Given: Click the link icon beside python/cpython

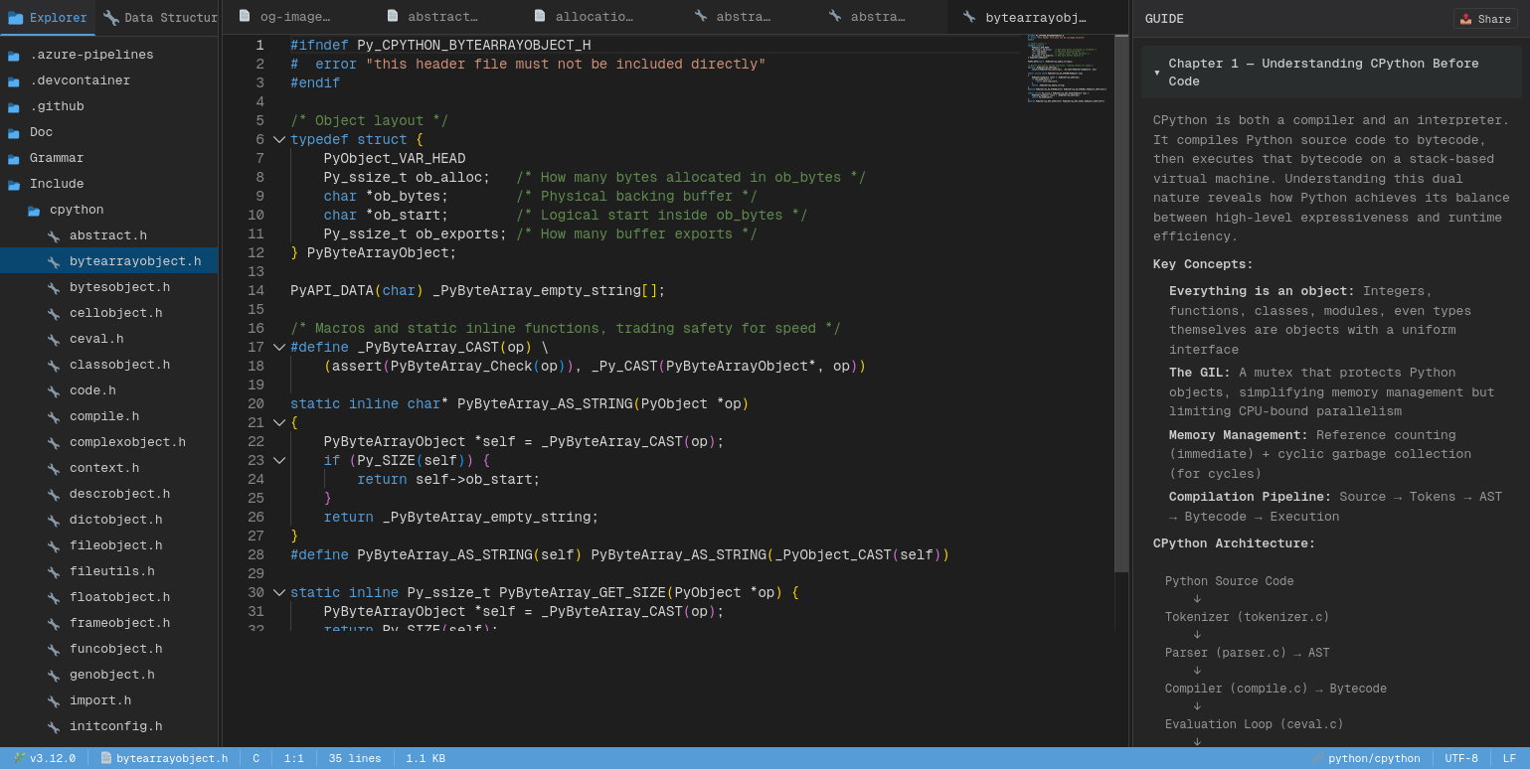Looking at the screenshot, I should click(x=1318, y=758).
